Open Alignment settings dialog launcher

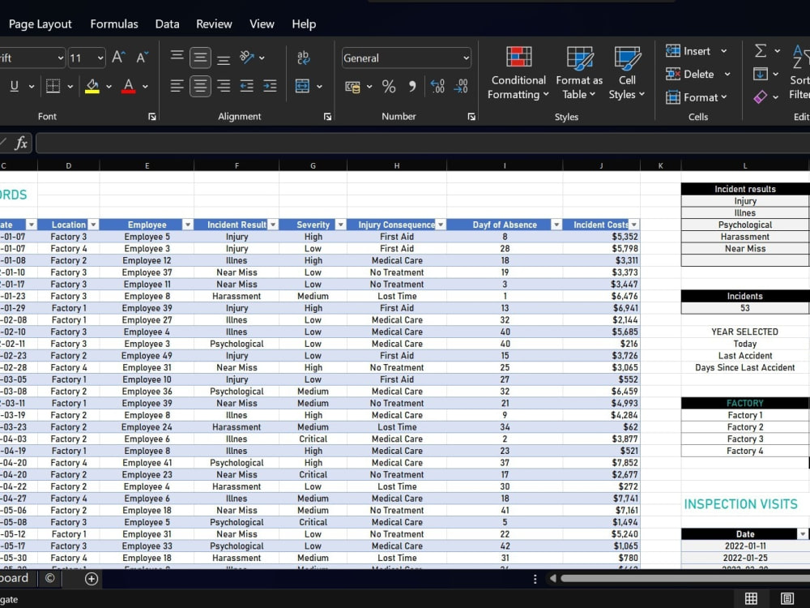327,117
